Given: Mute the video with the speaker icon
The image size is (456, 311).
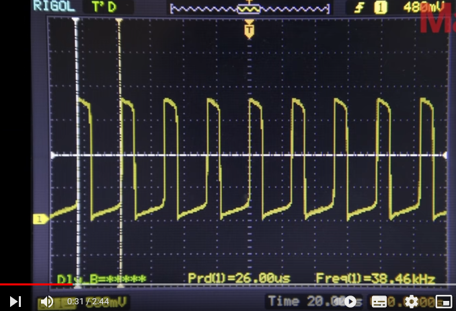Looking at the screenshot, I should click(46, 301).
